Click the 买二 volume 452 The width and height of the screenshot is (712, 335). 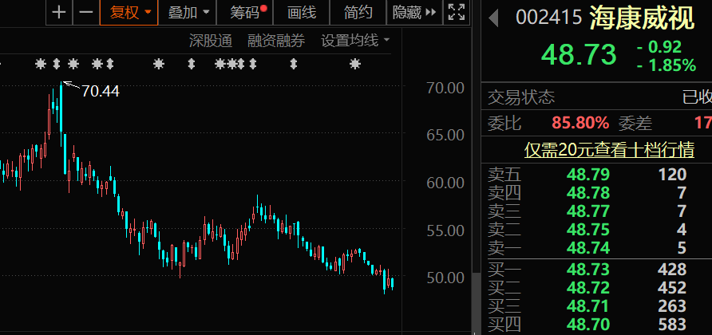tap(672, 288)
